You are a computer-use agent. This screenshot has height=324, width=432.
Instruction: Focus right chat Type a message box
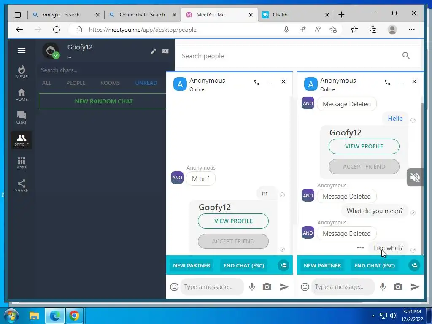point(343,287)
